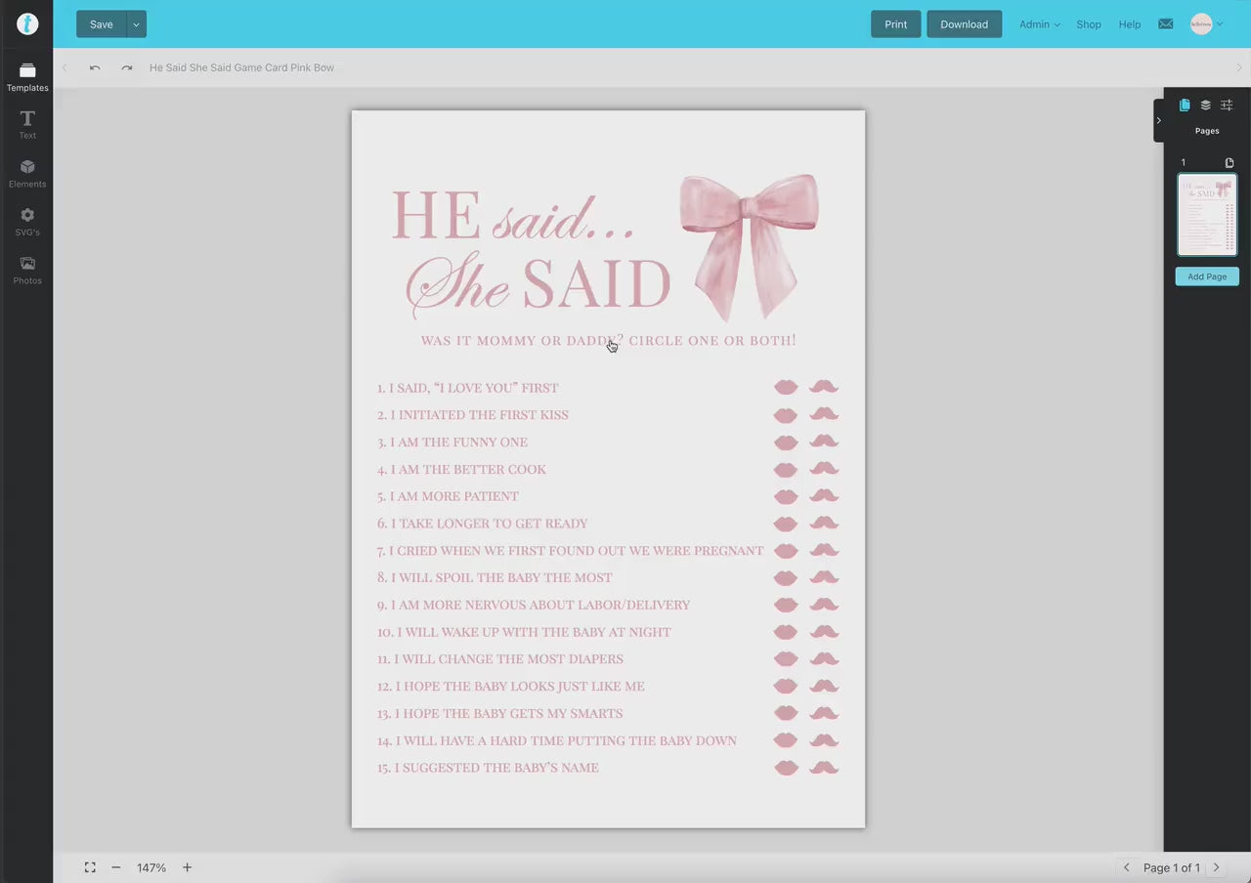The image size is (1251, 883).
Task: Select the Layers panel icon
Action: point(1206,105)
